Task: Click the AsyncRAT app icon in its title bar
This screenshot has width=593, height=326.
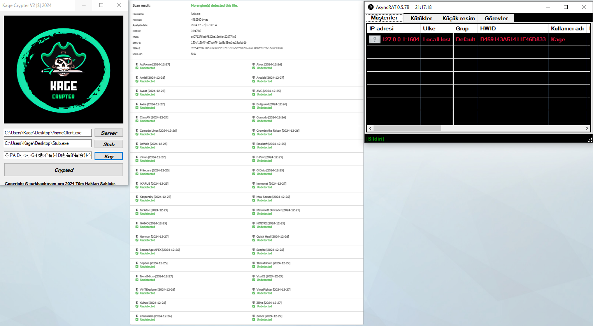Action: (371, 7)
